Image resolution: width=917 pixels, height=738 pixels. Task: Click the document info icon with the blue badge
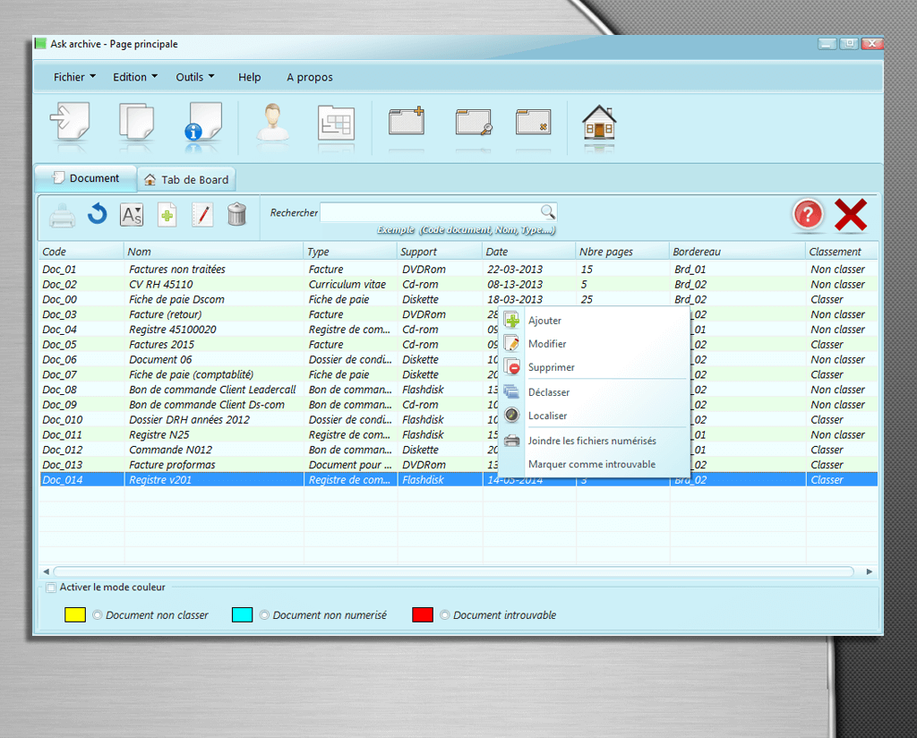203,122
